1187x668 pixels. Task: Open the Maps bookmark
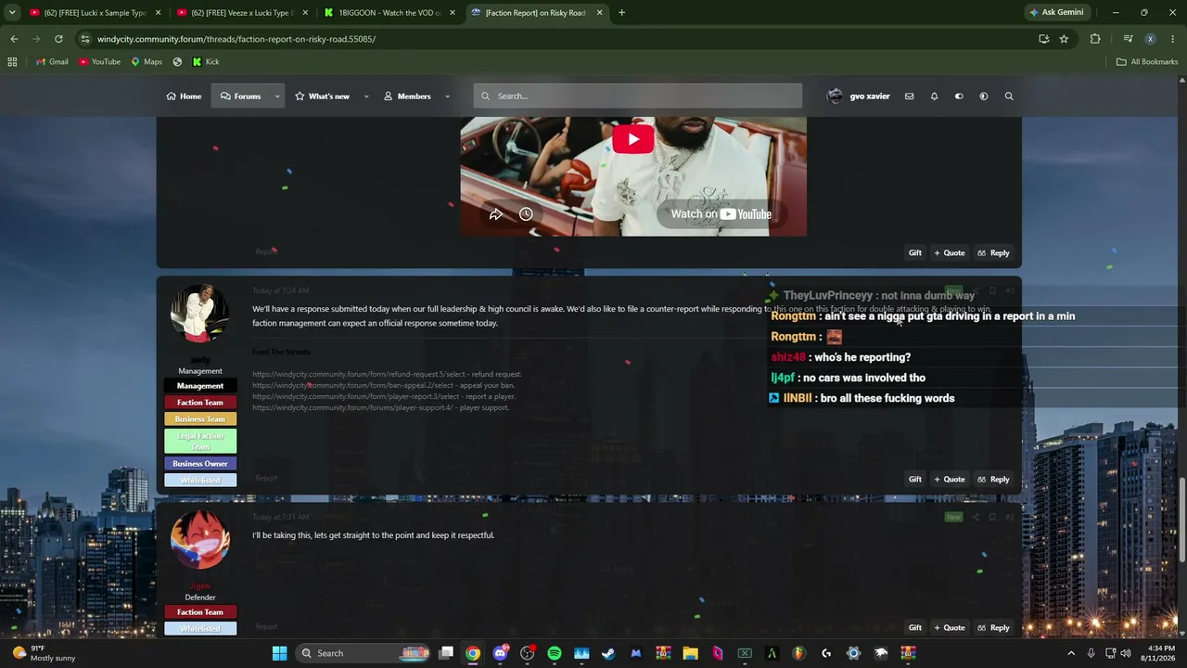pyautogui.click(x=147, y=62)
